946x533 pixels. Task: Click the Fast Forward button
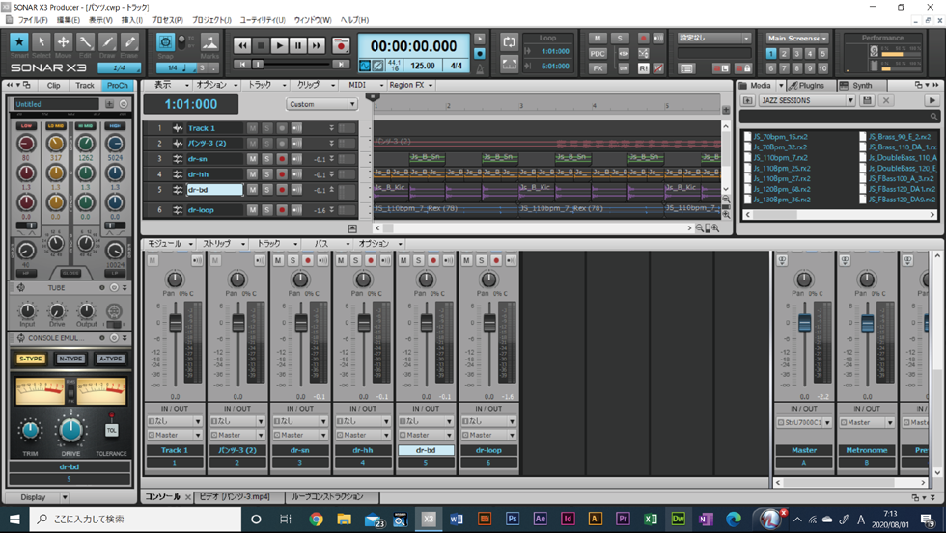click(x=317, y=45)
